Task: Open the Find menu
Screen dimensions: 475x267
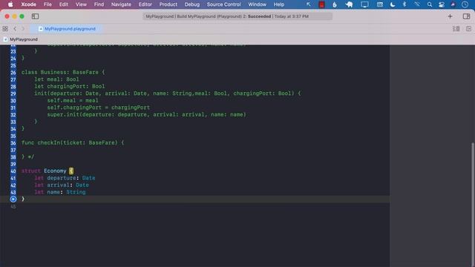Action: click(99, 4)
